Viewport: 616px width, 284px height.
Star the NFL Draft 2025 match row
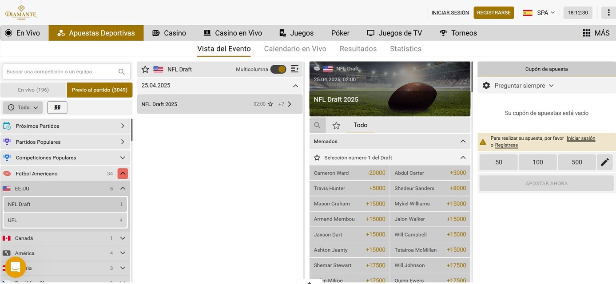coord(270,104)
